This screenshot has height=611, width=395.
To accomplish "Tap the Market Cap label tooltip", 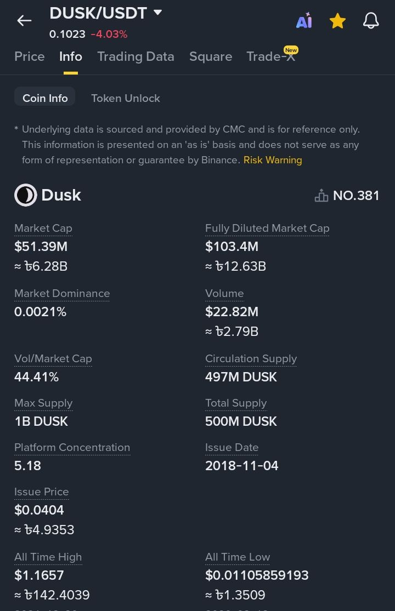I will pyautogui.click(x=43, y=228).
